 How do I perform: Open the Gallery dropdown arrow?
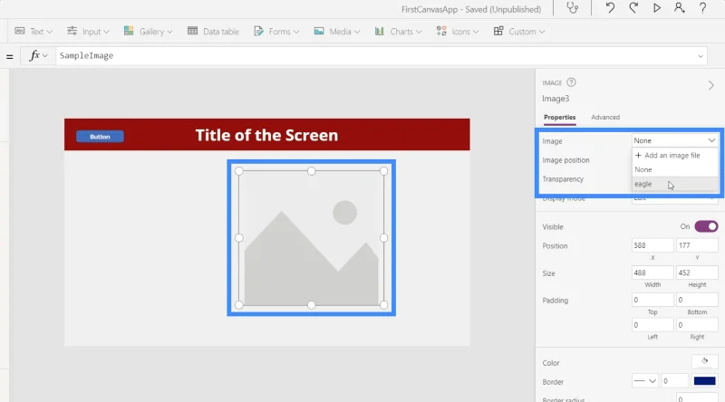(169, 32)
